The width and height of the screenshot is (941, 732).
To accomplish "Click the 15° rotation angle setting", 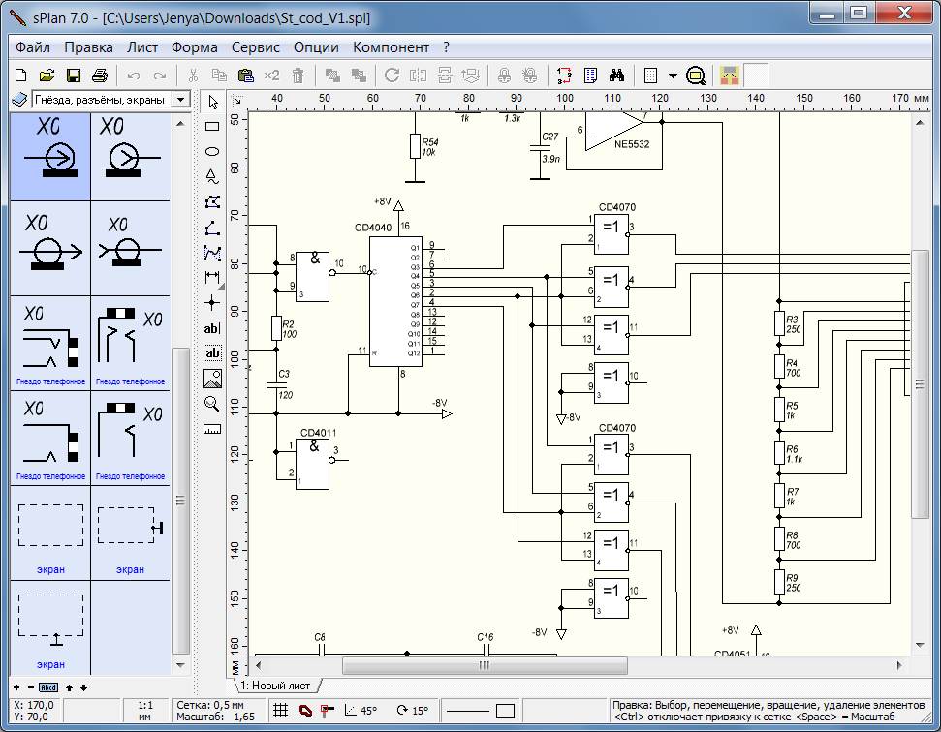I will pos(413,711).
